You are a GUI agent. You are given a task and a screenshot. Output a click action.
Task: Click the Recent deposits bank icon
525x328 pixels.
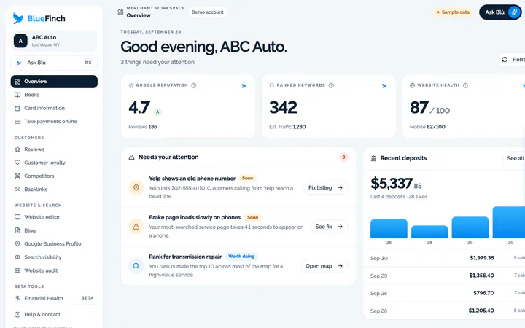[373, 158]
